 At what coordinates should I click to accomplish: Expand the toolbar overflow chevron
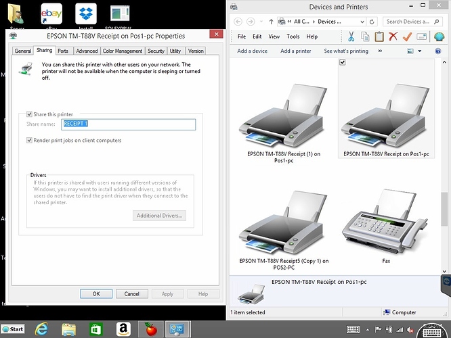(x=380, y=51)
